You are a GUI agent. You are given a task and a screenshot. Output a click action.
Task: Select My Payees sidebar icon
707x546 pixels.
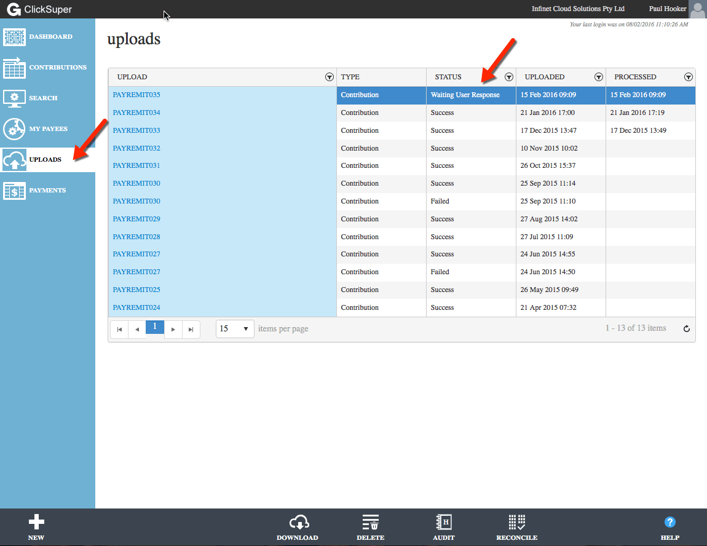coord(14,129)
